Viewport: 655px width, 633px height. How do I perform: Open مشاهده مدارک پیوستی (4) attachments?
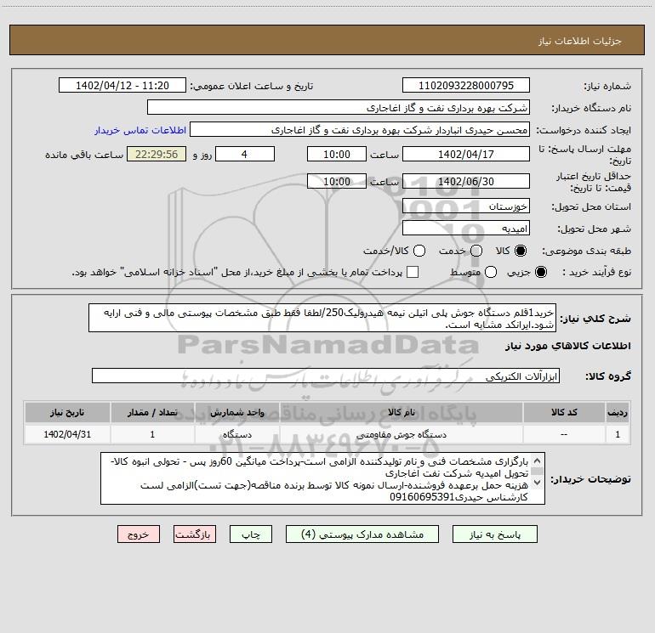362,534
